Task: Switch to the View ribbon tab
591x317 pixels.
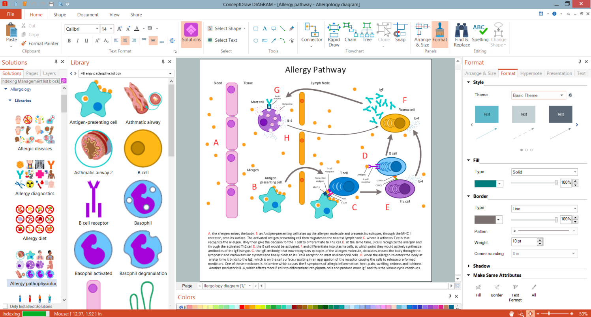Action: (114, 15)
